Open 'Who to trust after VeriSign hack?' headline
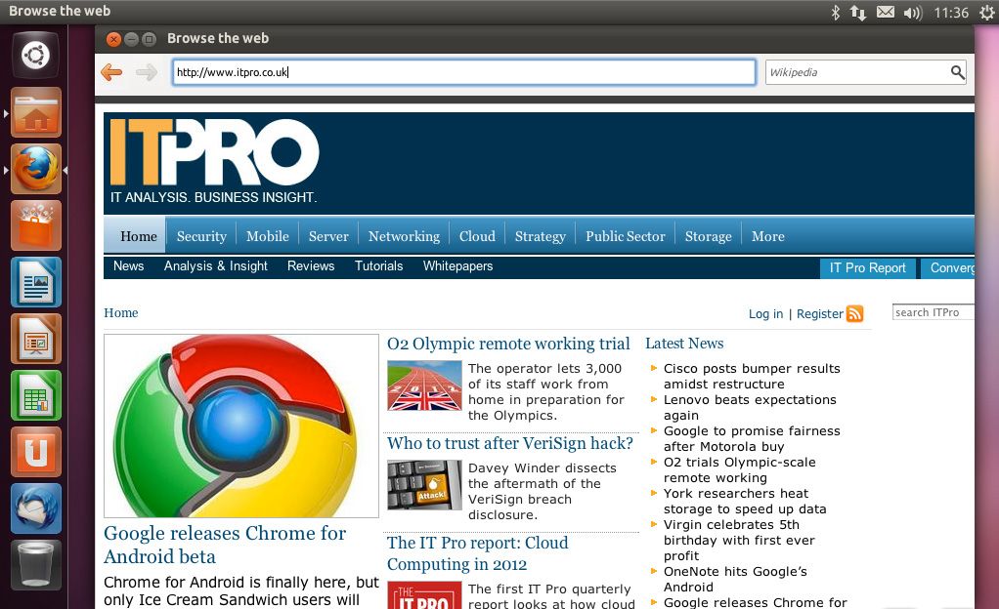999x609 pixels. (x=510, y=443)
